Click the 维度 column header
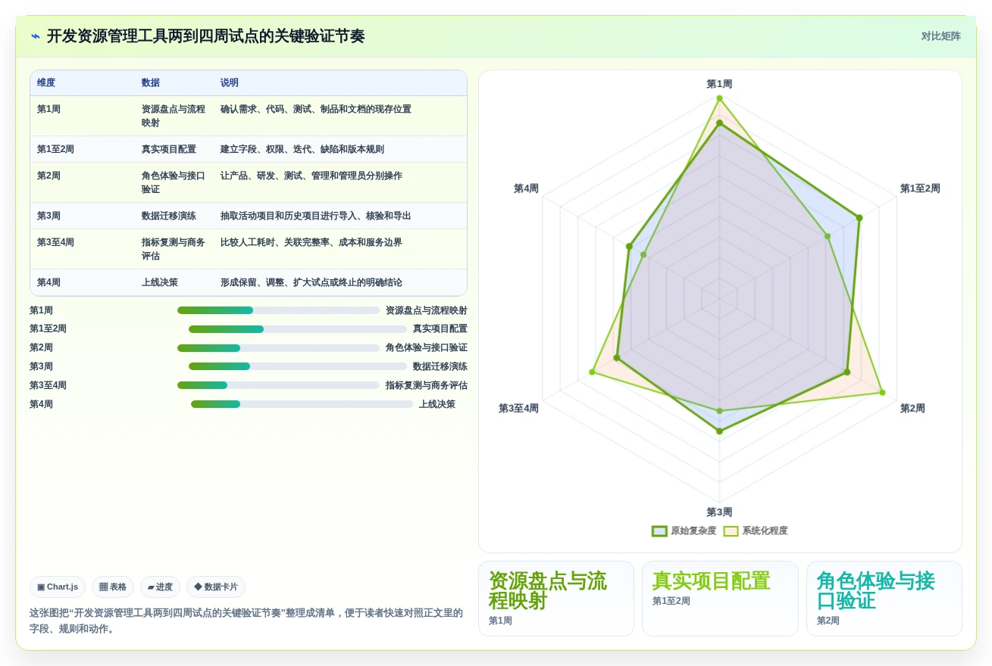 [x=46, y=83]
